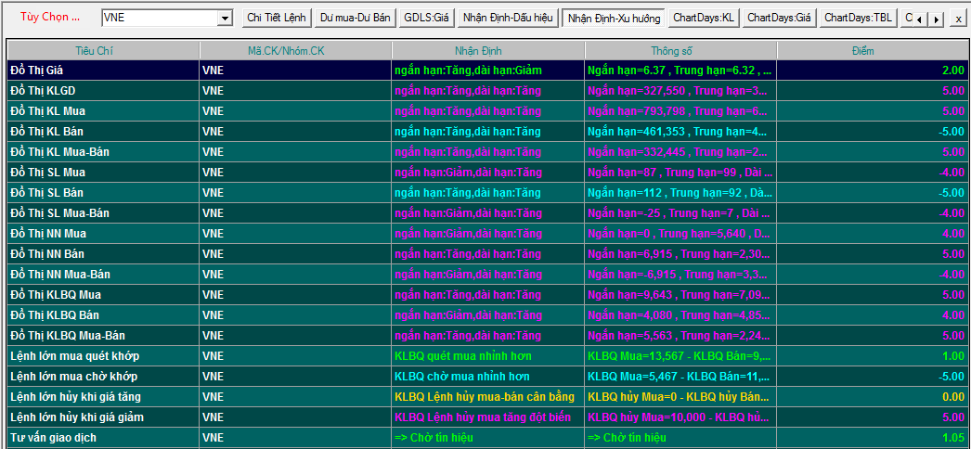Click 'KLBQ hủy Mua=10,000' parameter cell

[680, 417]
